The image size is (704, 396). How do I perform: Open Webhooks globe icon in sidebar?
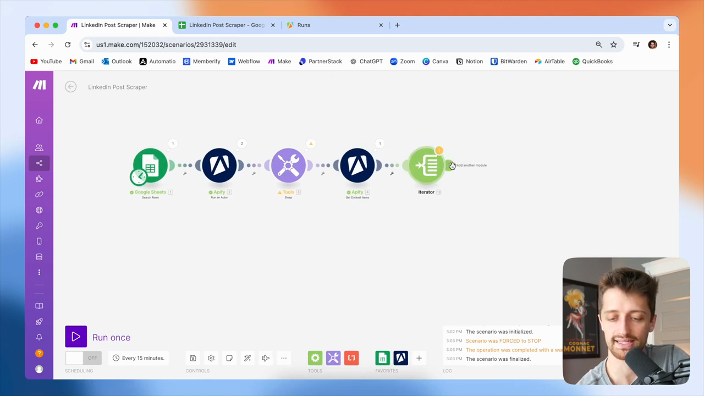[39, 210]
